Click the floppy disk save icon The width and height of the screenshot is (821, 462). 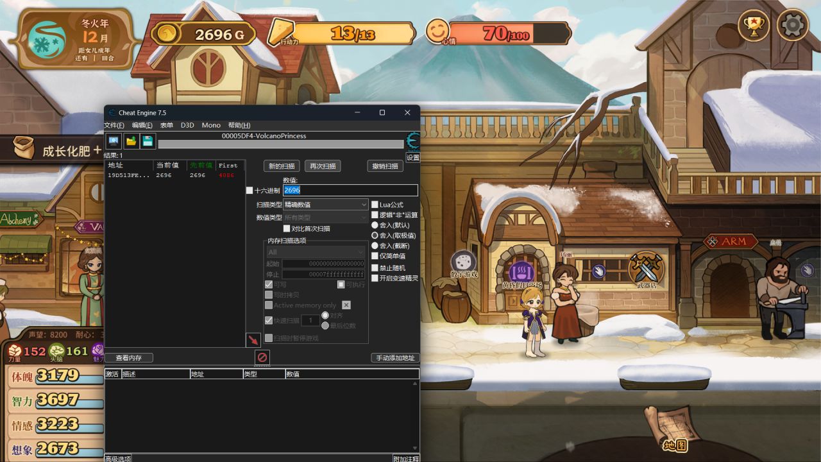coord(148,141)
